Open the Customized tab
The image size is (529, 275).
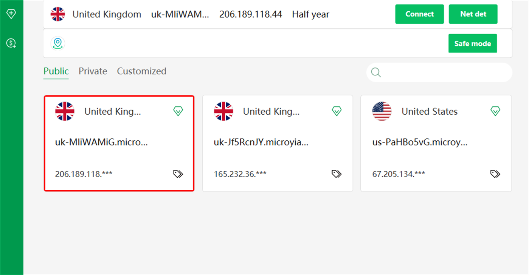[141, 71]
